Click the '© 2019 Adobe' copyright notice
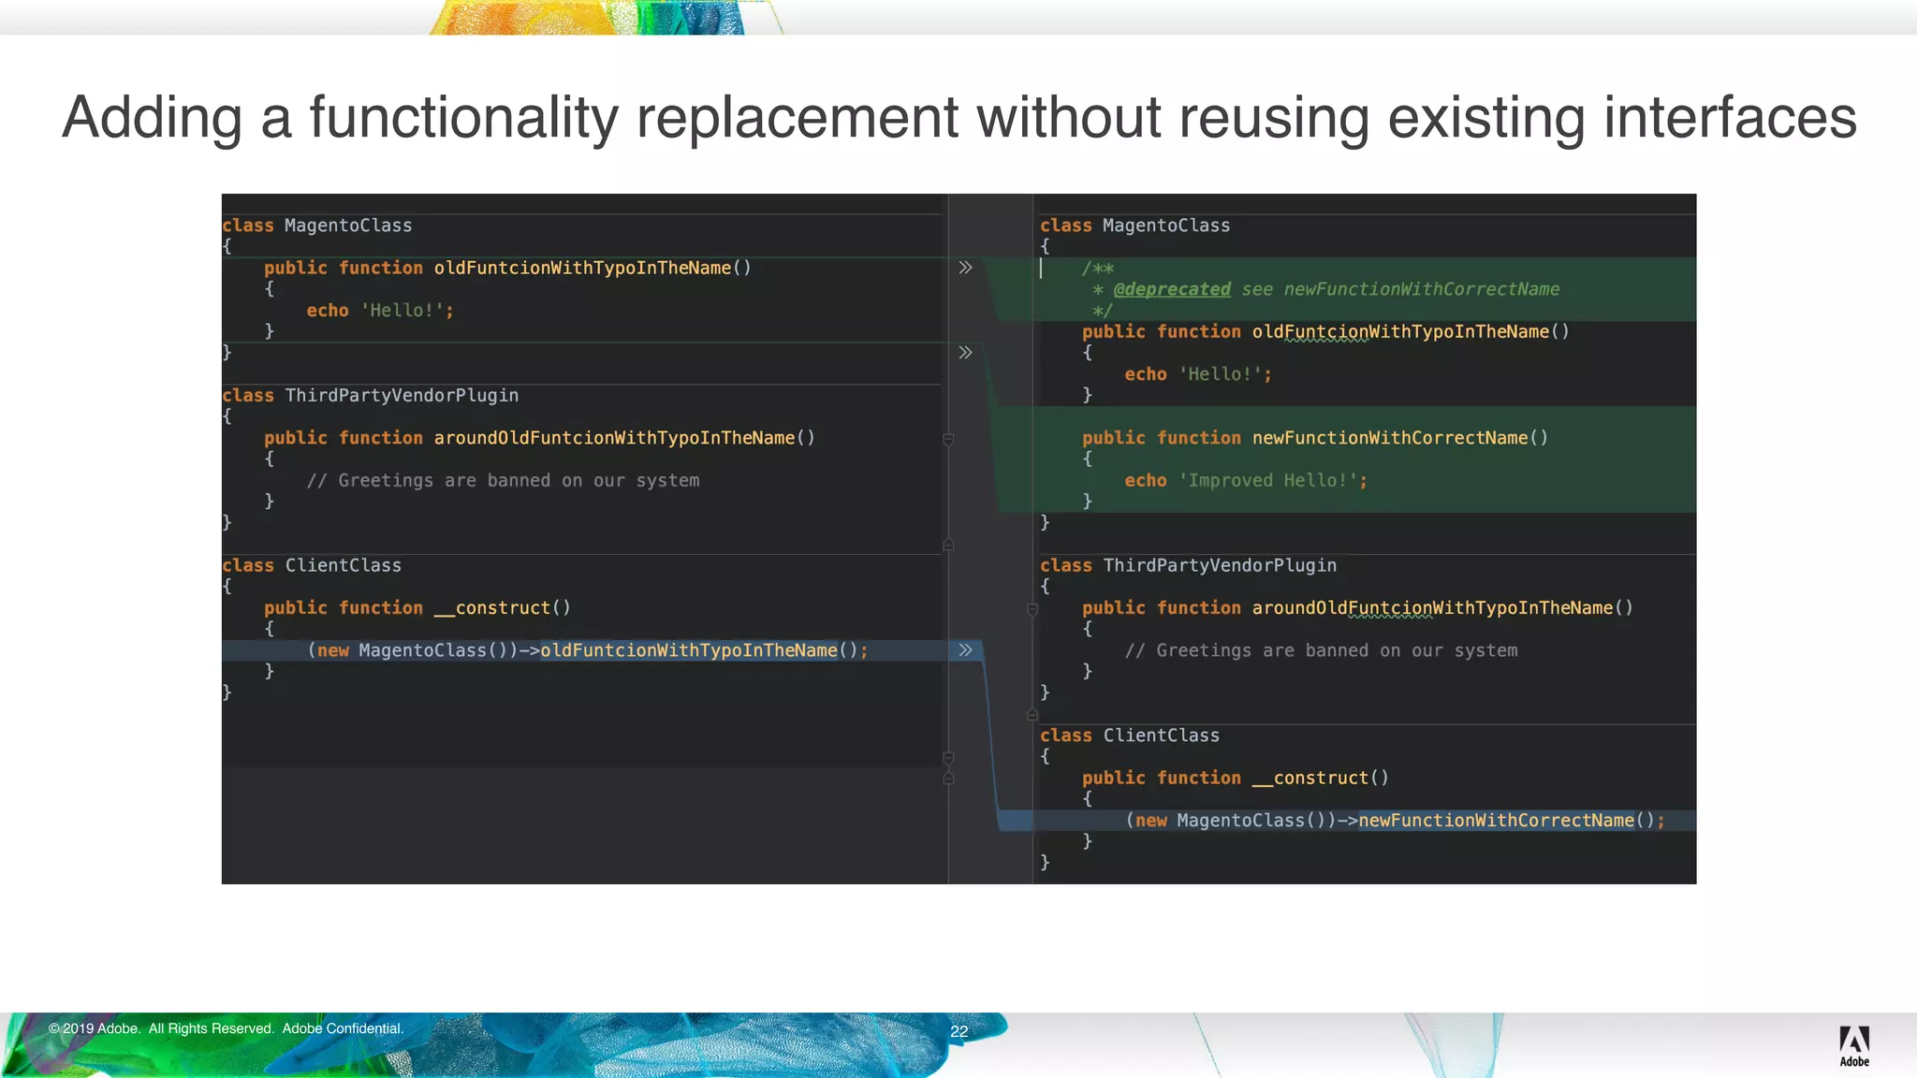Screen dimensions: 1917x1078 tap(227, 1028)
